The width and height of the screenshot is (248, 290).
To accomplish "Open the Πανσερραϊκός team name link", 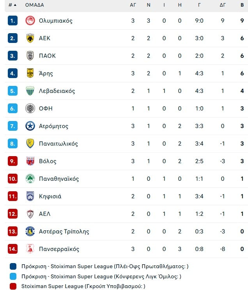I will click(x=59, y=249).
